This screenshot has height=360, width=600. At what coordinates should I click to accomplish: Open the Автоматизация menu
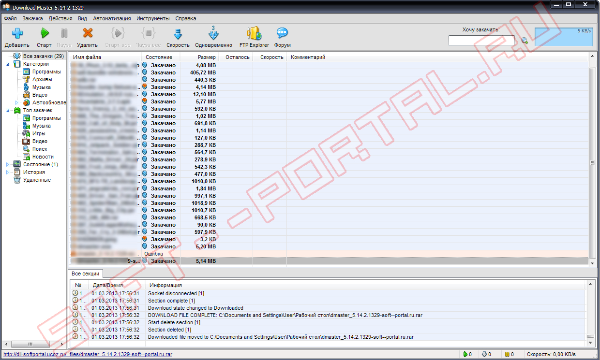pos(112,18)
